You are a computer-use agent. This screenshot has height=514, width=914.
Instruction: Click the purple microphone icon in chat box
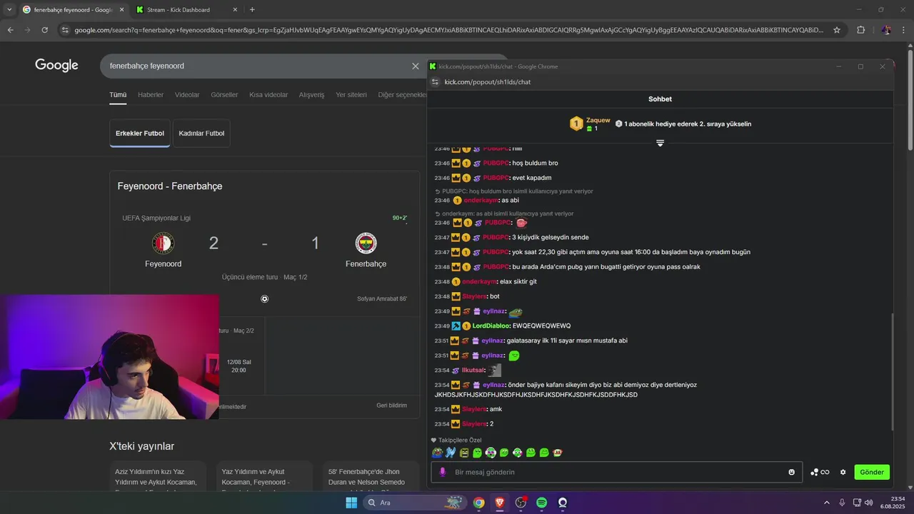(443, 472)
